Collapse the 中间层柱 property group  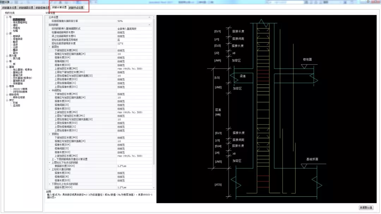click(x=49, y=90)
